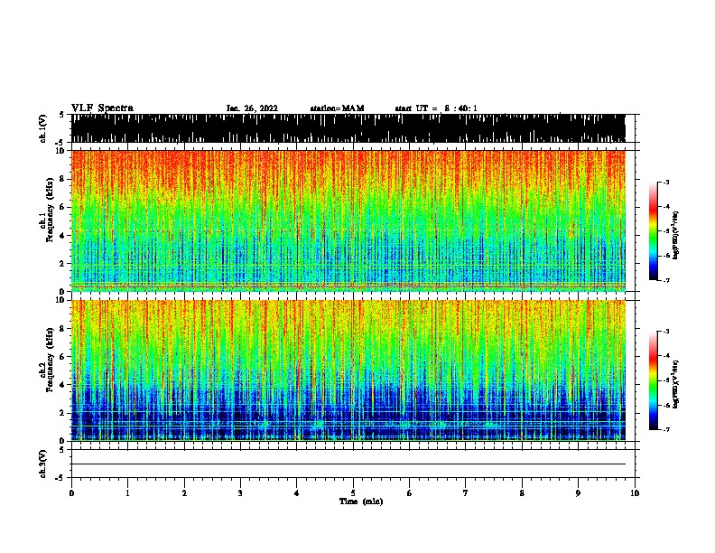
Task: Click time axis tick label "6"
Action: point(410,493)
